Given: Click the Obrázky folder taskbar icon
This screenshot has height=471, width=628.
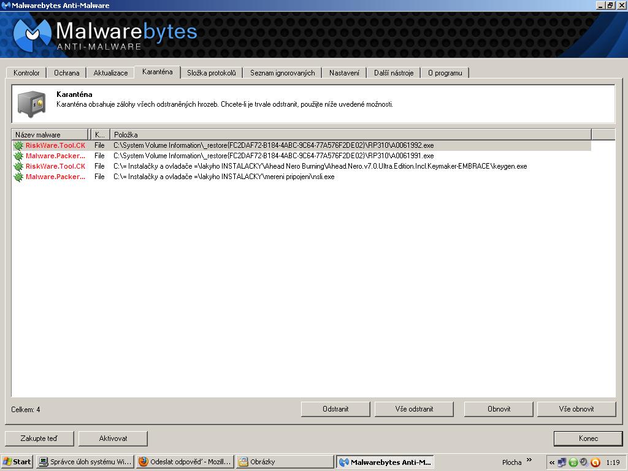Looking at the screenshot, I should [243, 462].
